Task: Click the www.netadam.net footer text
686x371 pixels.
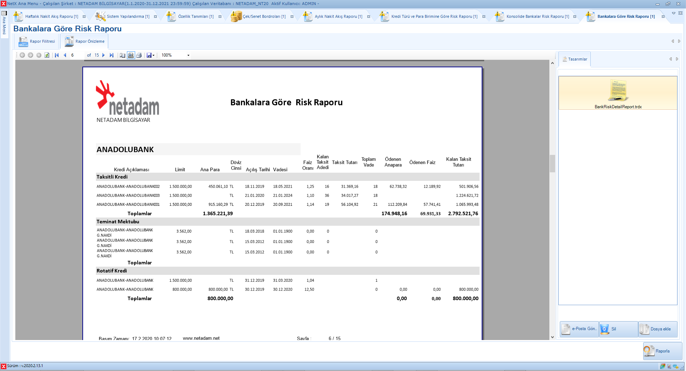Action: click(x=201, y=338)
